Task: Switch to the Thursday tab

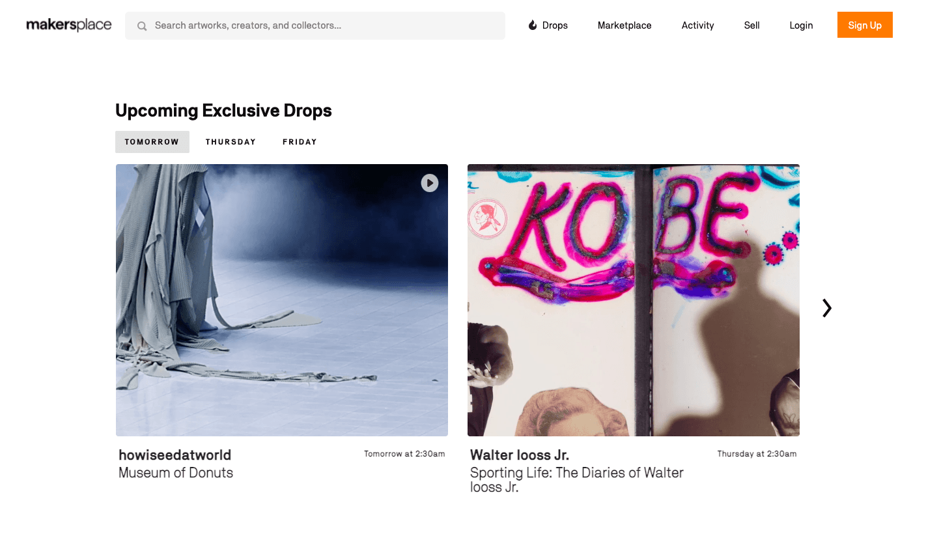Action: coord(231,142)
